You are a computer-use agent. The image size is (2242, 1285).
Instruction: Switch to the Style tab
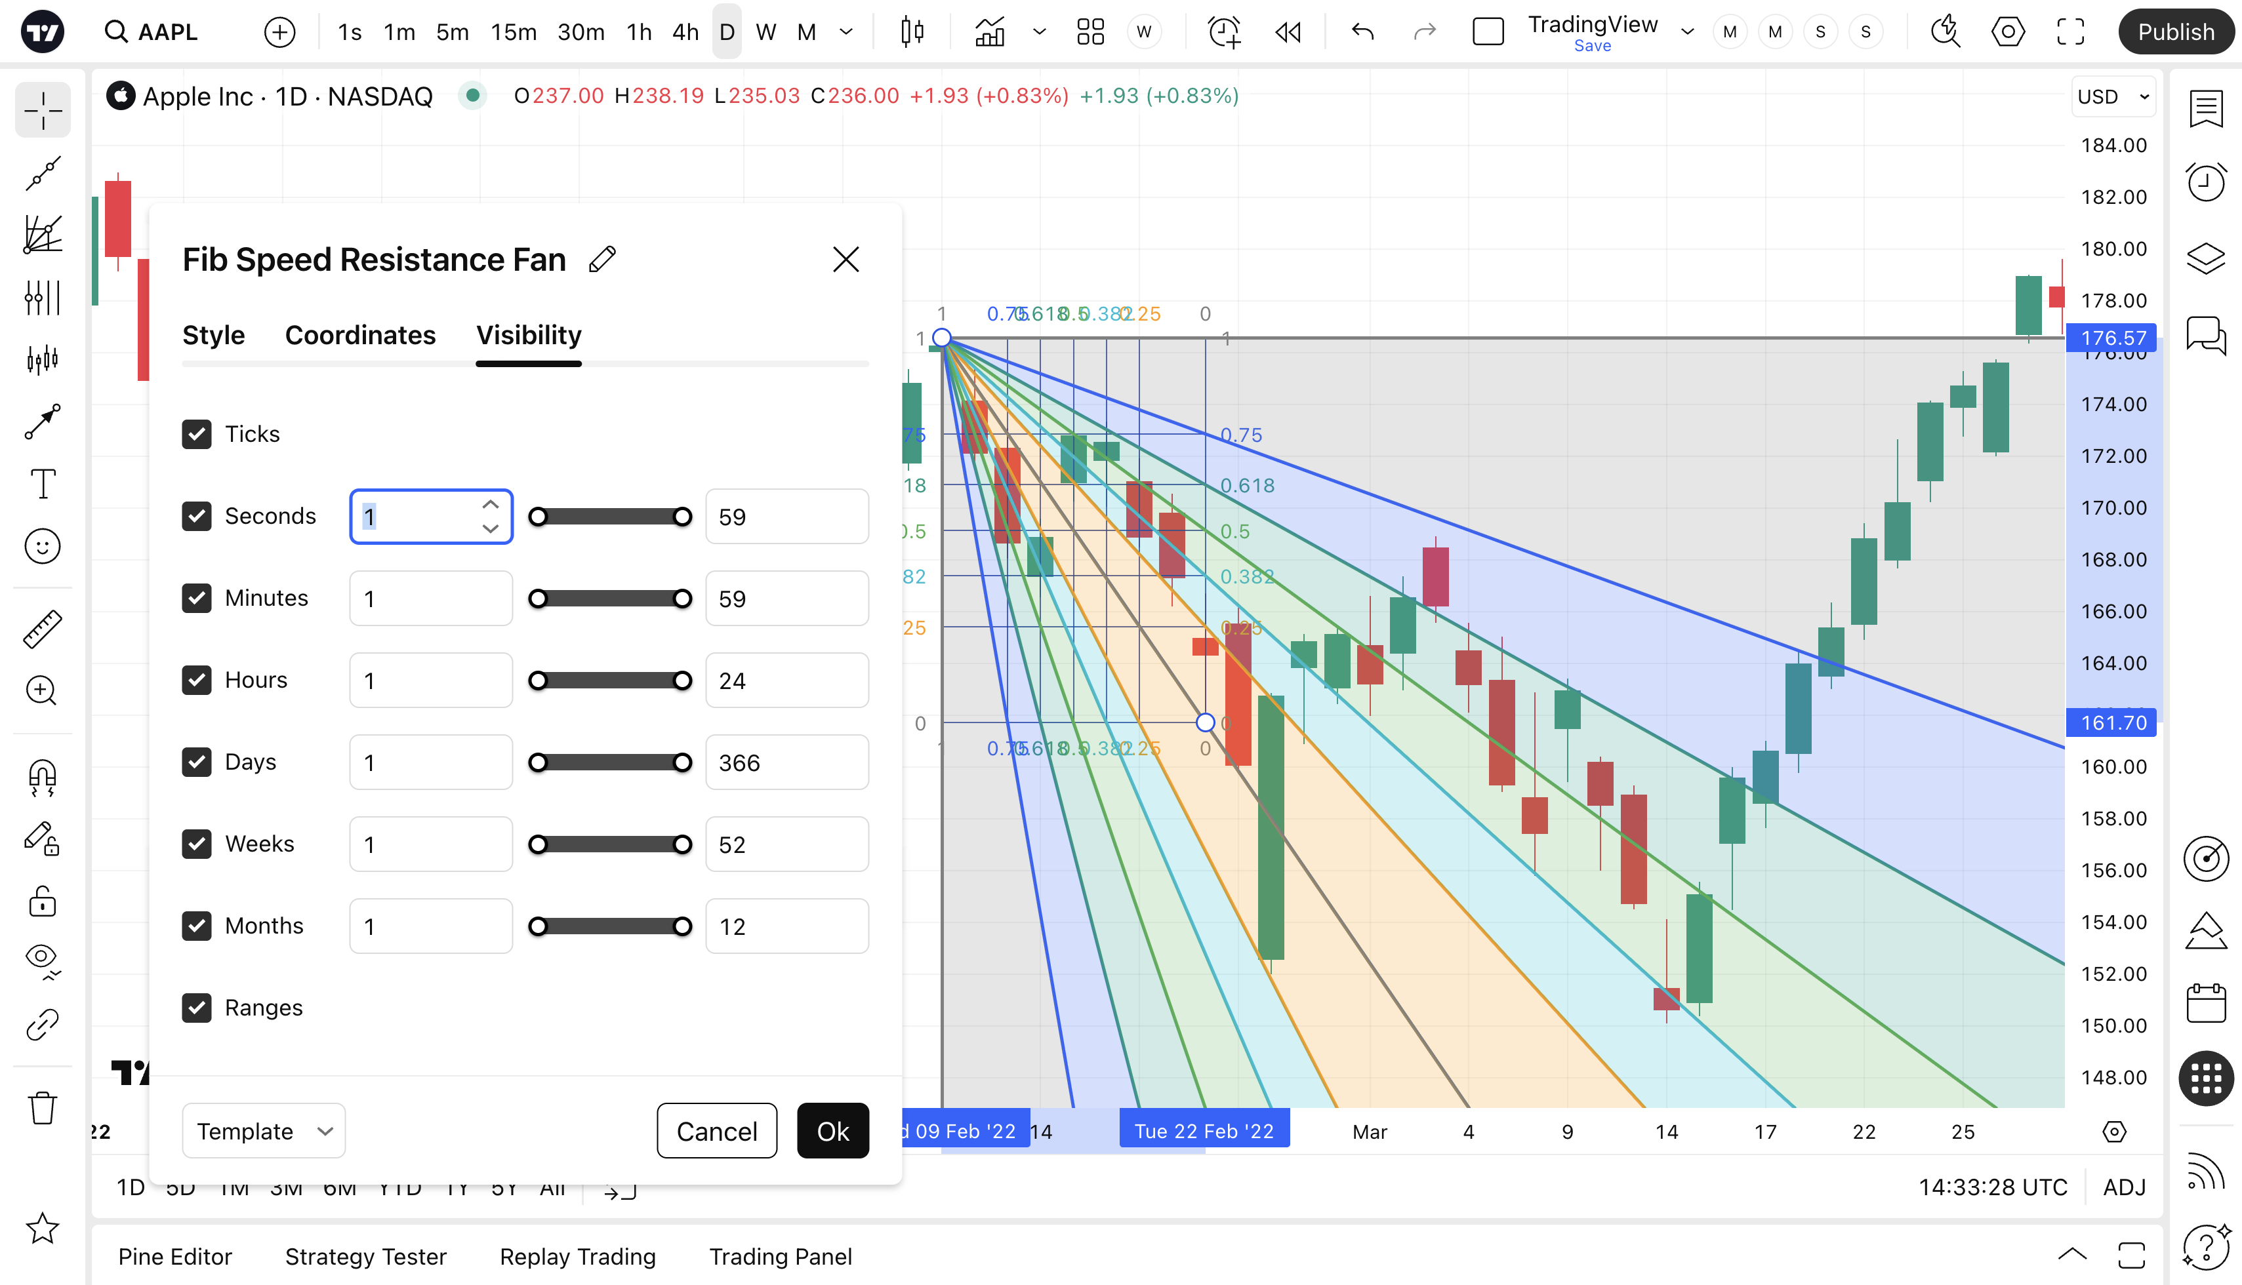pyautogui.click(x=213, y=336)
